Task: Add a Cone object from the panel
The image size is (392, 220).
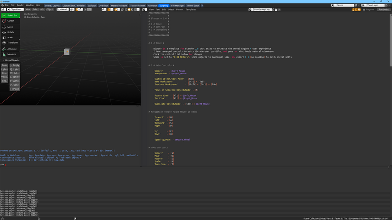Action: coord(15,85)
